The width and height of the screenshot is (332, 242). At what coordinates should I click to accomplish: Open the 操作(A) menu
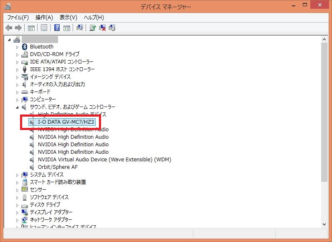44,18
